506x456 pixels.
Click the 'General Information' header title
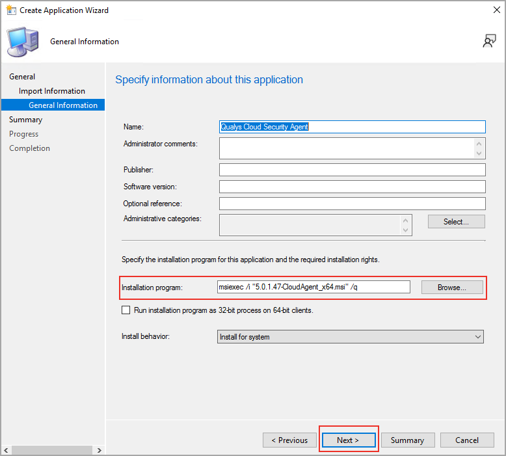[x=85, y=42]
